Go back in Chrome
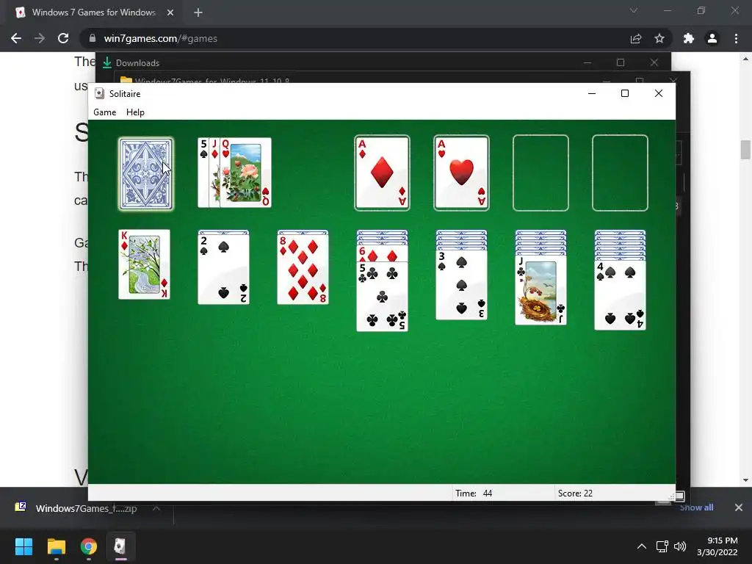Screen dimensions: 752x564 (16, 38)
